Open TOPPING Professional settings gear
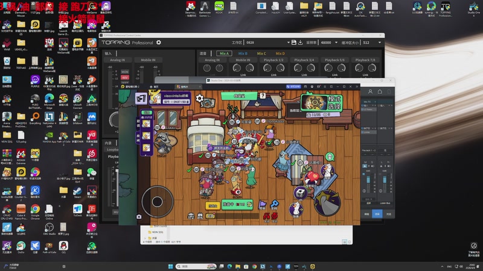This screenshot has height=271, width=483. click(159, 43)
